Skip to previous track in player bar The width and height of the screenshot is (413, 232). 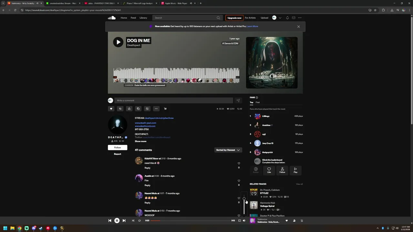point(110,221)
